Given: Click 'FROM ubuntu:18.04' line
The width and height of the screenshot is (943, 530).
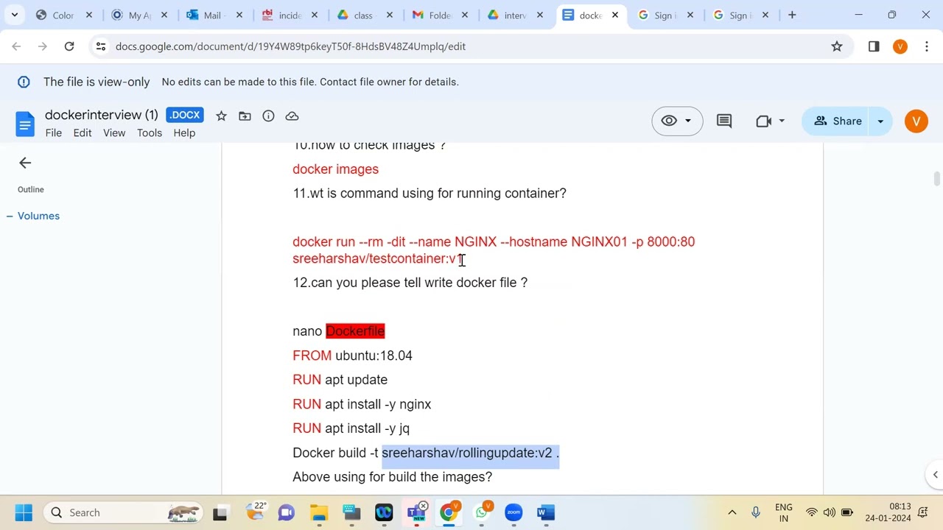Looking at the screenshot, I should tap(352, 356).
